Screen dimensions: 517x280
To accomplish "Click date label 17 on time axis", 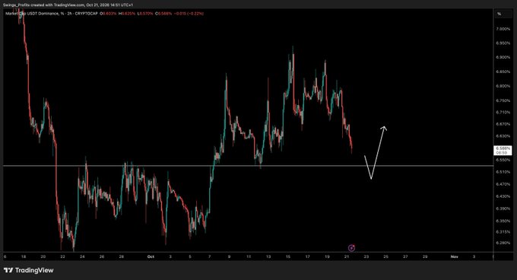I will click(307, 256).
